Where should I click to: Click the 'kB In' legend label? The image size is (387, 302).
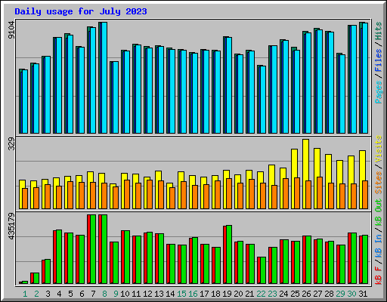(x=379, y=246)
